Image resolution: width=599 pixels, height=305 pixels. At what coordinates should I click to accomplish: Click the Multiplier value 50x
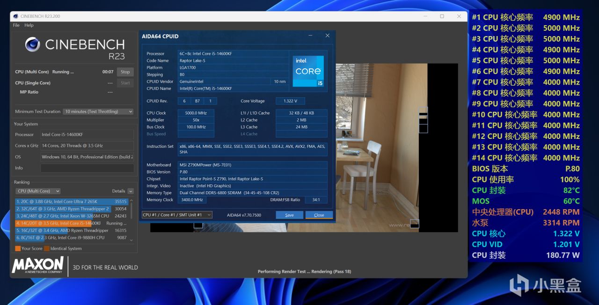[196, 120]
